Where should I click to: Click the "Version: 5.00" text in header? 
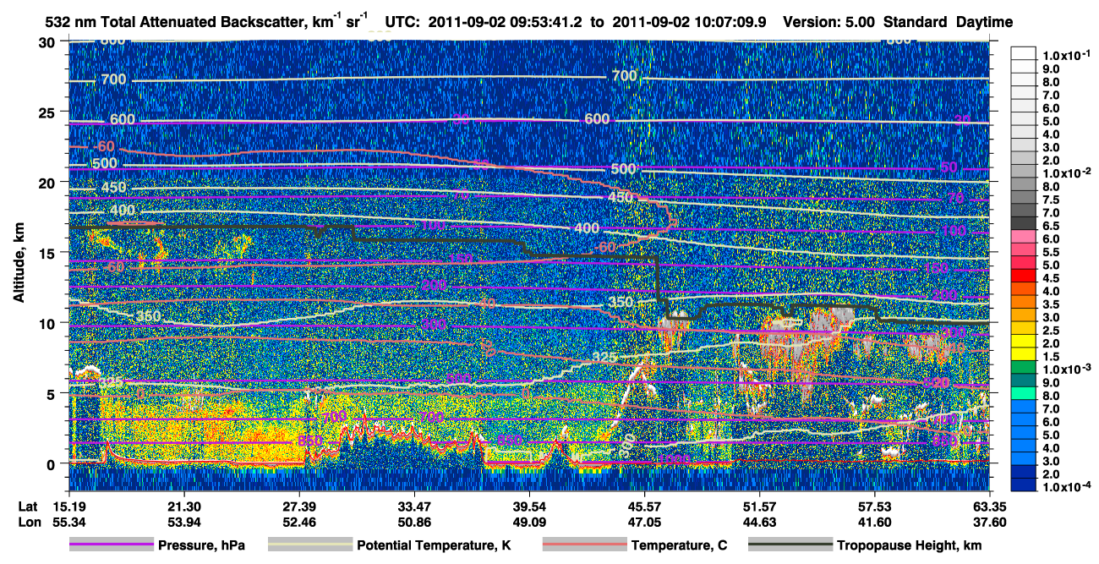[x=829, y=22]
